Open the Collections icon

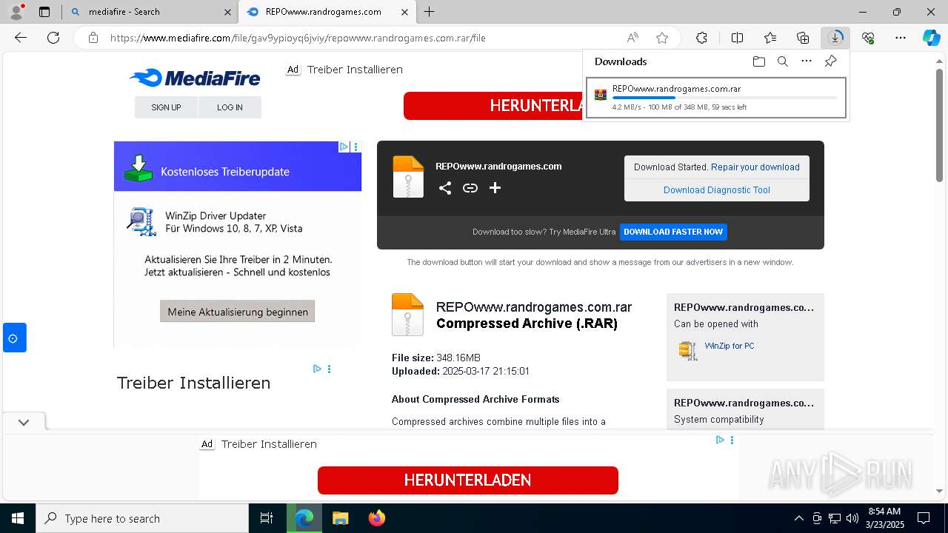coord(803,38)
